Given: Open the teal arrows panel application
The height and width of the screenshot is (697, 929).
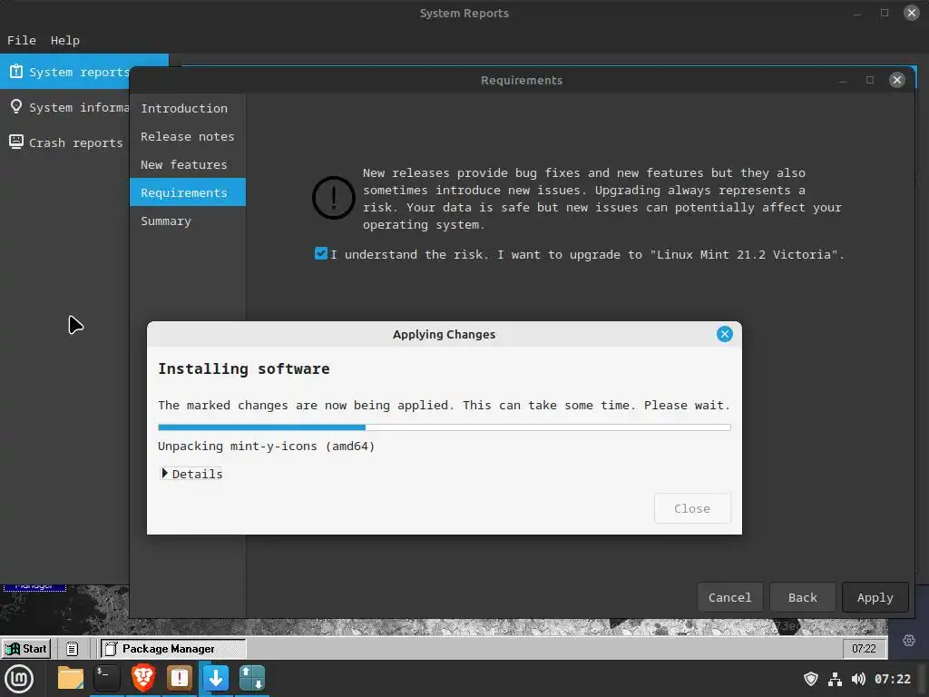Looking at the screenshot, I should [x=252, y=678].
